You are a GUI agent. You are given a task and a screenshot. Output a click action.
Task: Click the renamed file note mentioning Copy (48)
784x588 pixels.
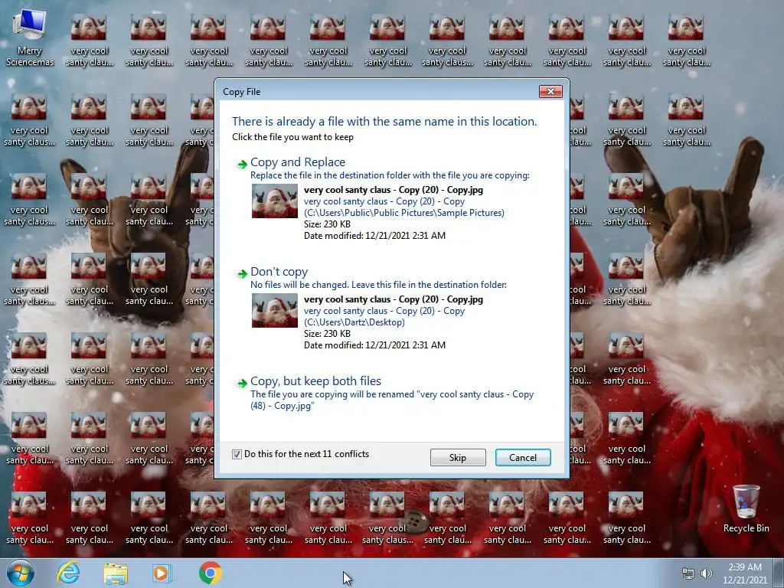[392, 400]
